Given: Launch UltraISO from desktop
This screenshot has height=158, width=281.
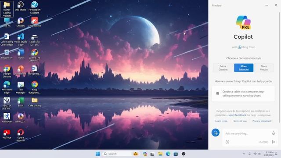Looking at the screenshot, I should pyautogui.click(x=21, y=22).
